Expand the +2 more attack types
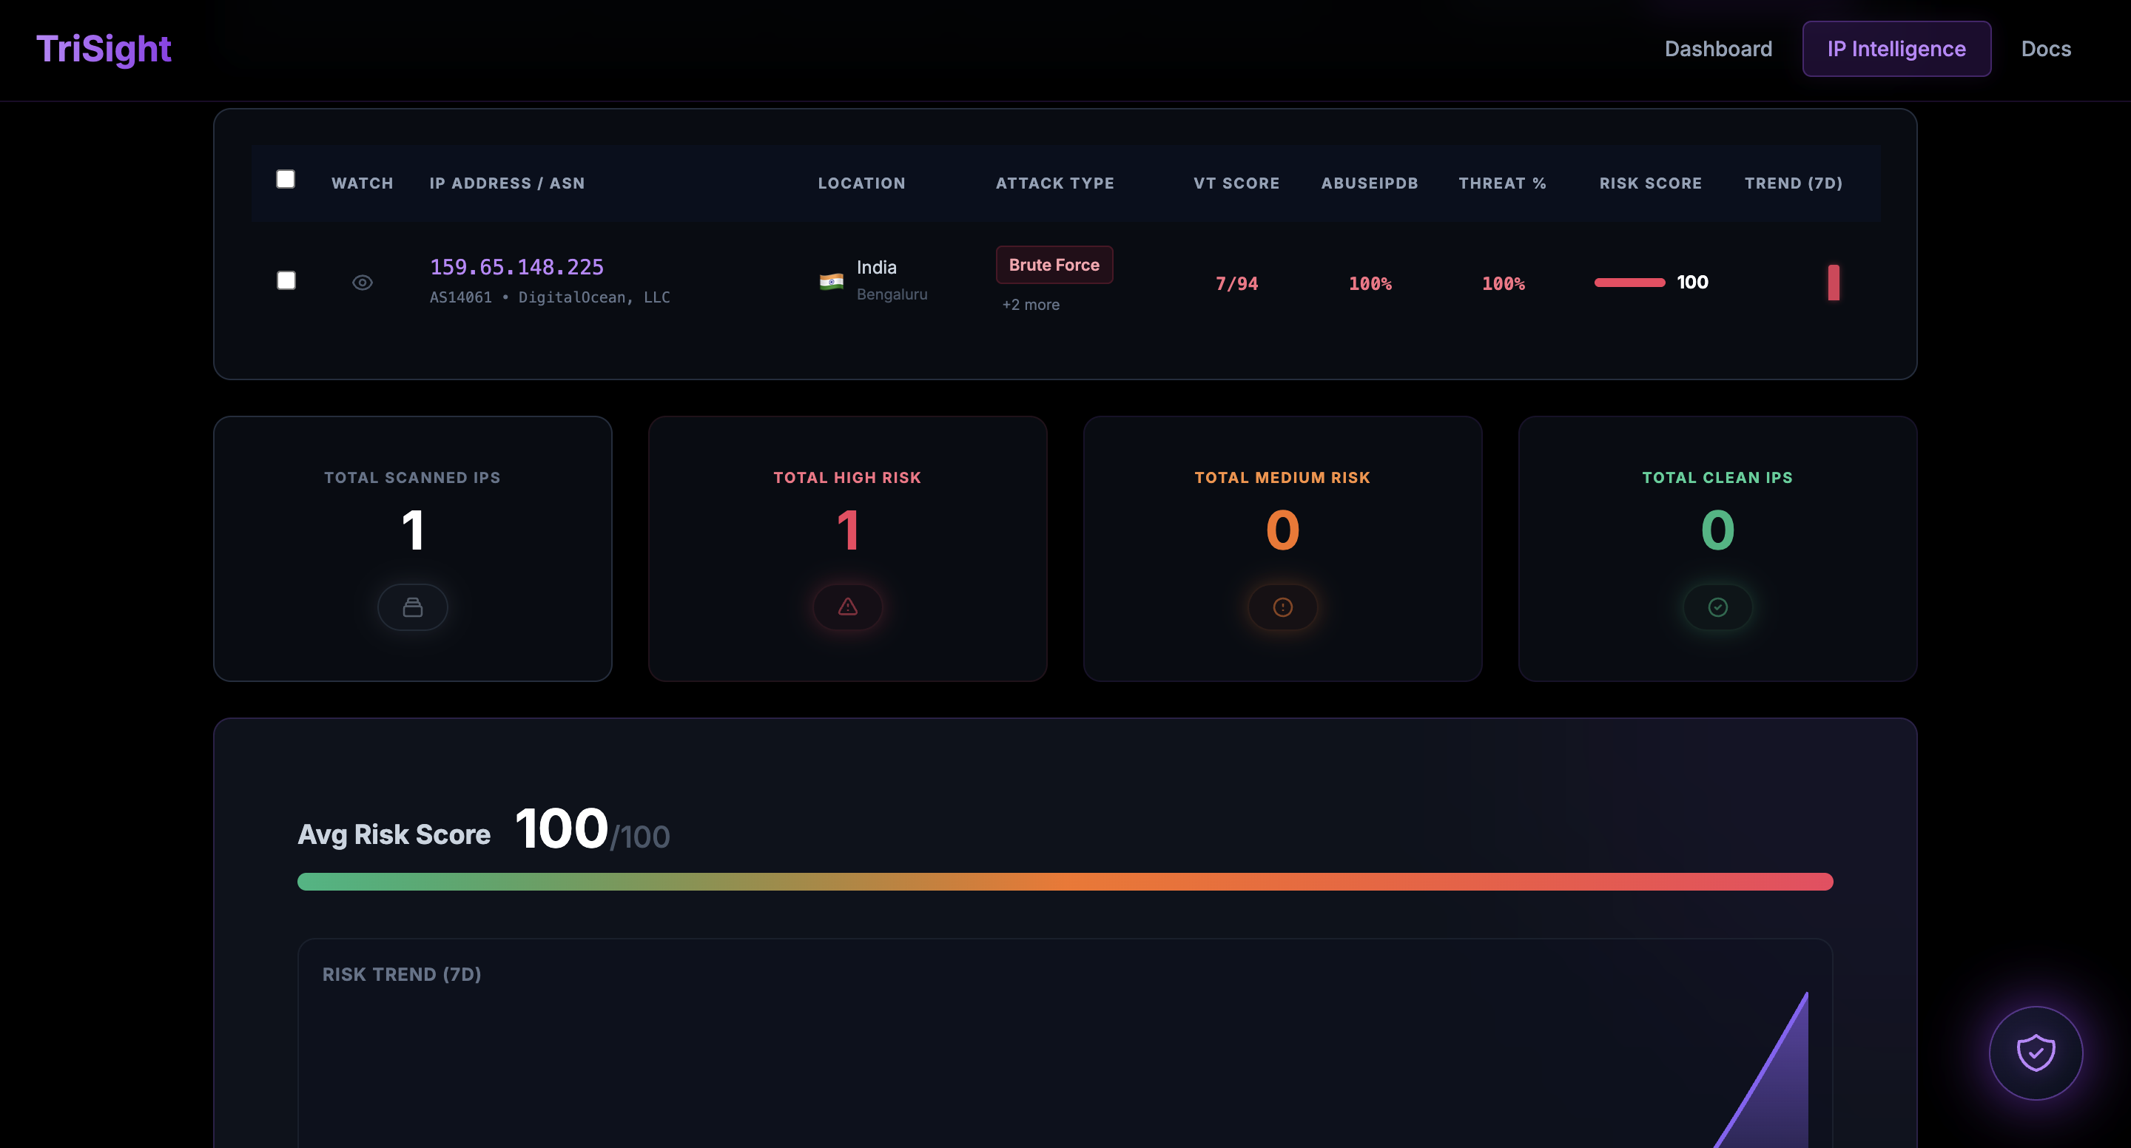 pyautogui.click(x=1030, y=304)
